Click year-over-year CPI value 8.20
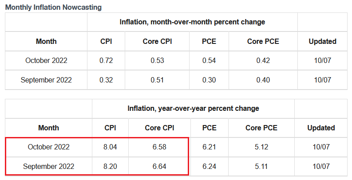This screenshot has width=352, height=180. point(110,166)
